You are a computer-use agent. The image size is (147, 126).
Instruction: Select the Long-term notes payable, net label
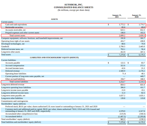pyautogui.click(x=13, y=95)
